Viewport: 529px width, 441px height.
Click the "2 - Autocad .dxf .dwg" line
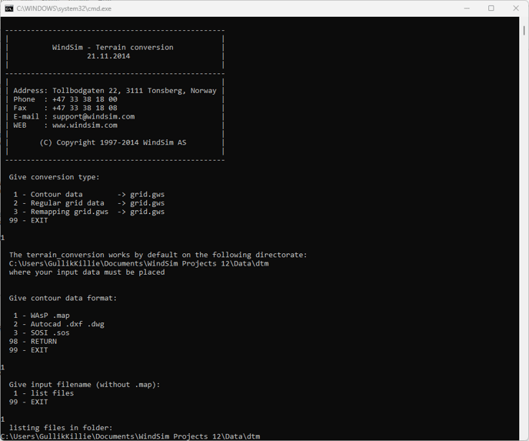click(x=58, y=324)
